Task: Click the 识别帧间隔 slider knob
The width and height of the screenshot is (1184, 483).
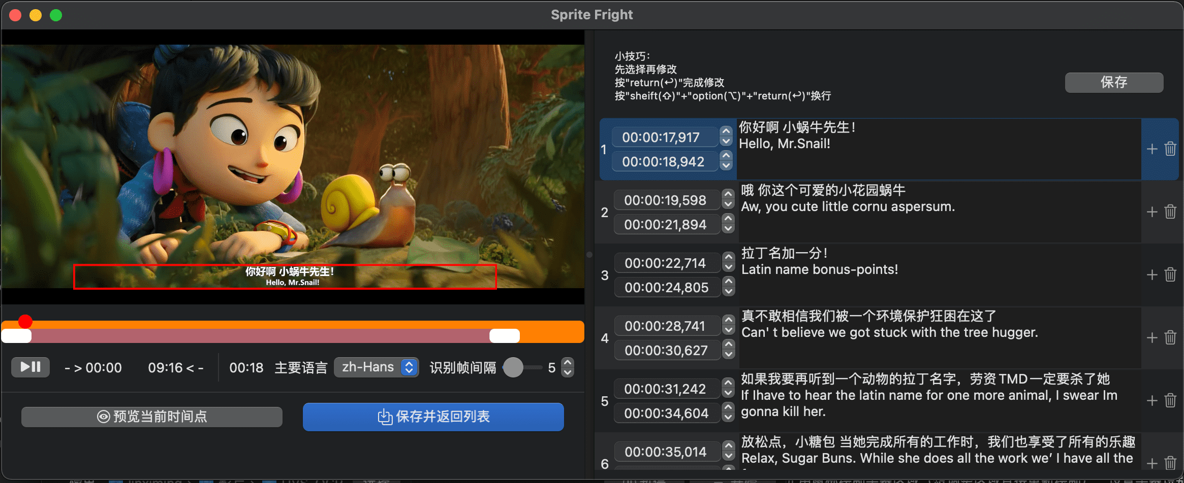Action: [513, 367]
